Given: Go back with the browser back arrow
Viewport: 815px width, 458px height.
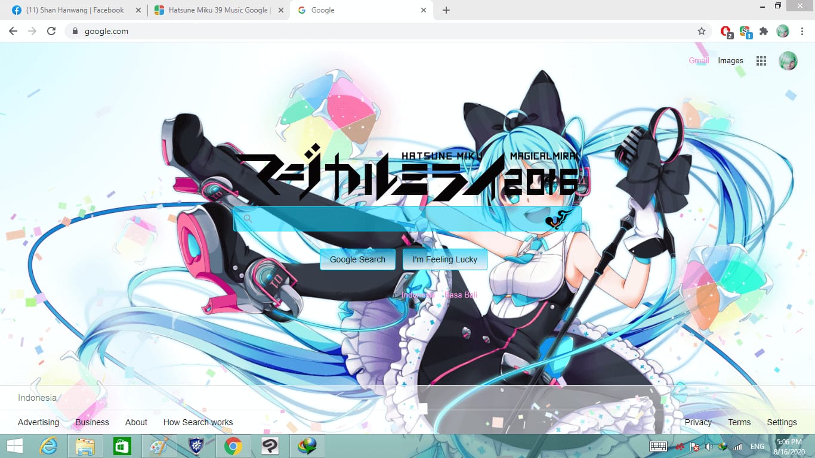Looking at the screenshot, I should point(13,31).
